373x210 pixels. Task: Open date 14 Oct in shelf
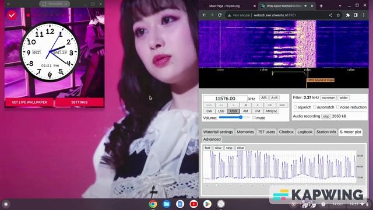pyautogui.click(x=337, y=204)
